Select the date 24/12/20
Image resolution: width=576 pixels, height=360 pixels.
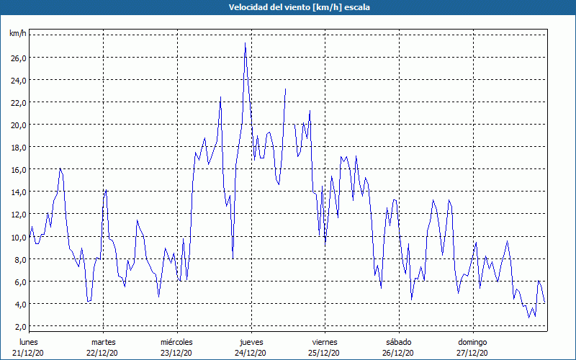tap(251, 353)
